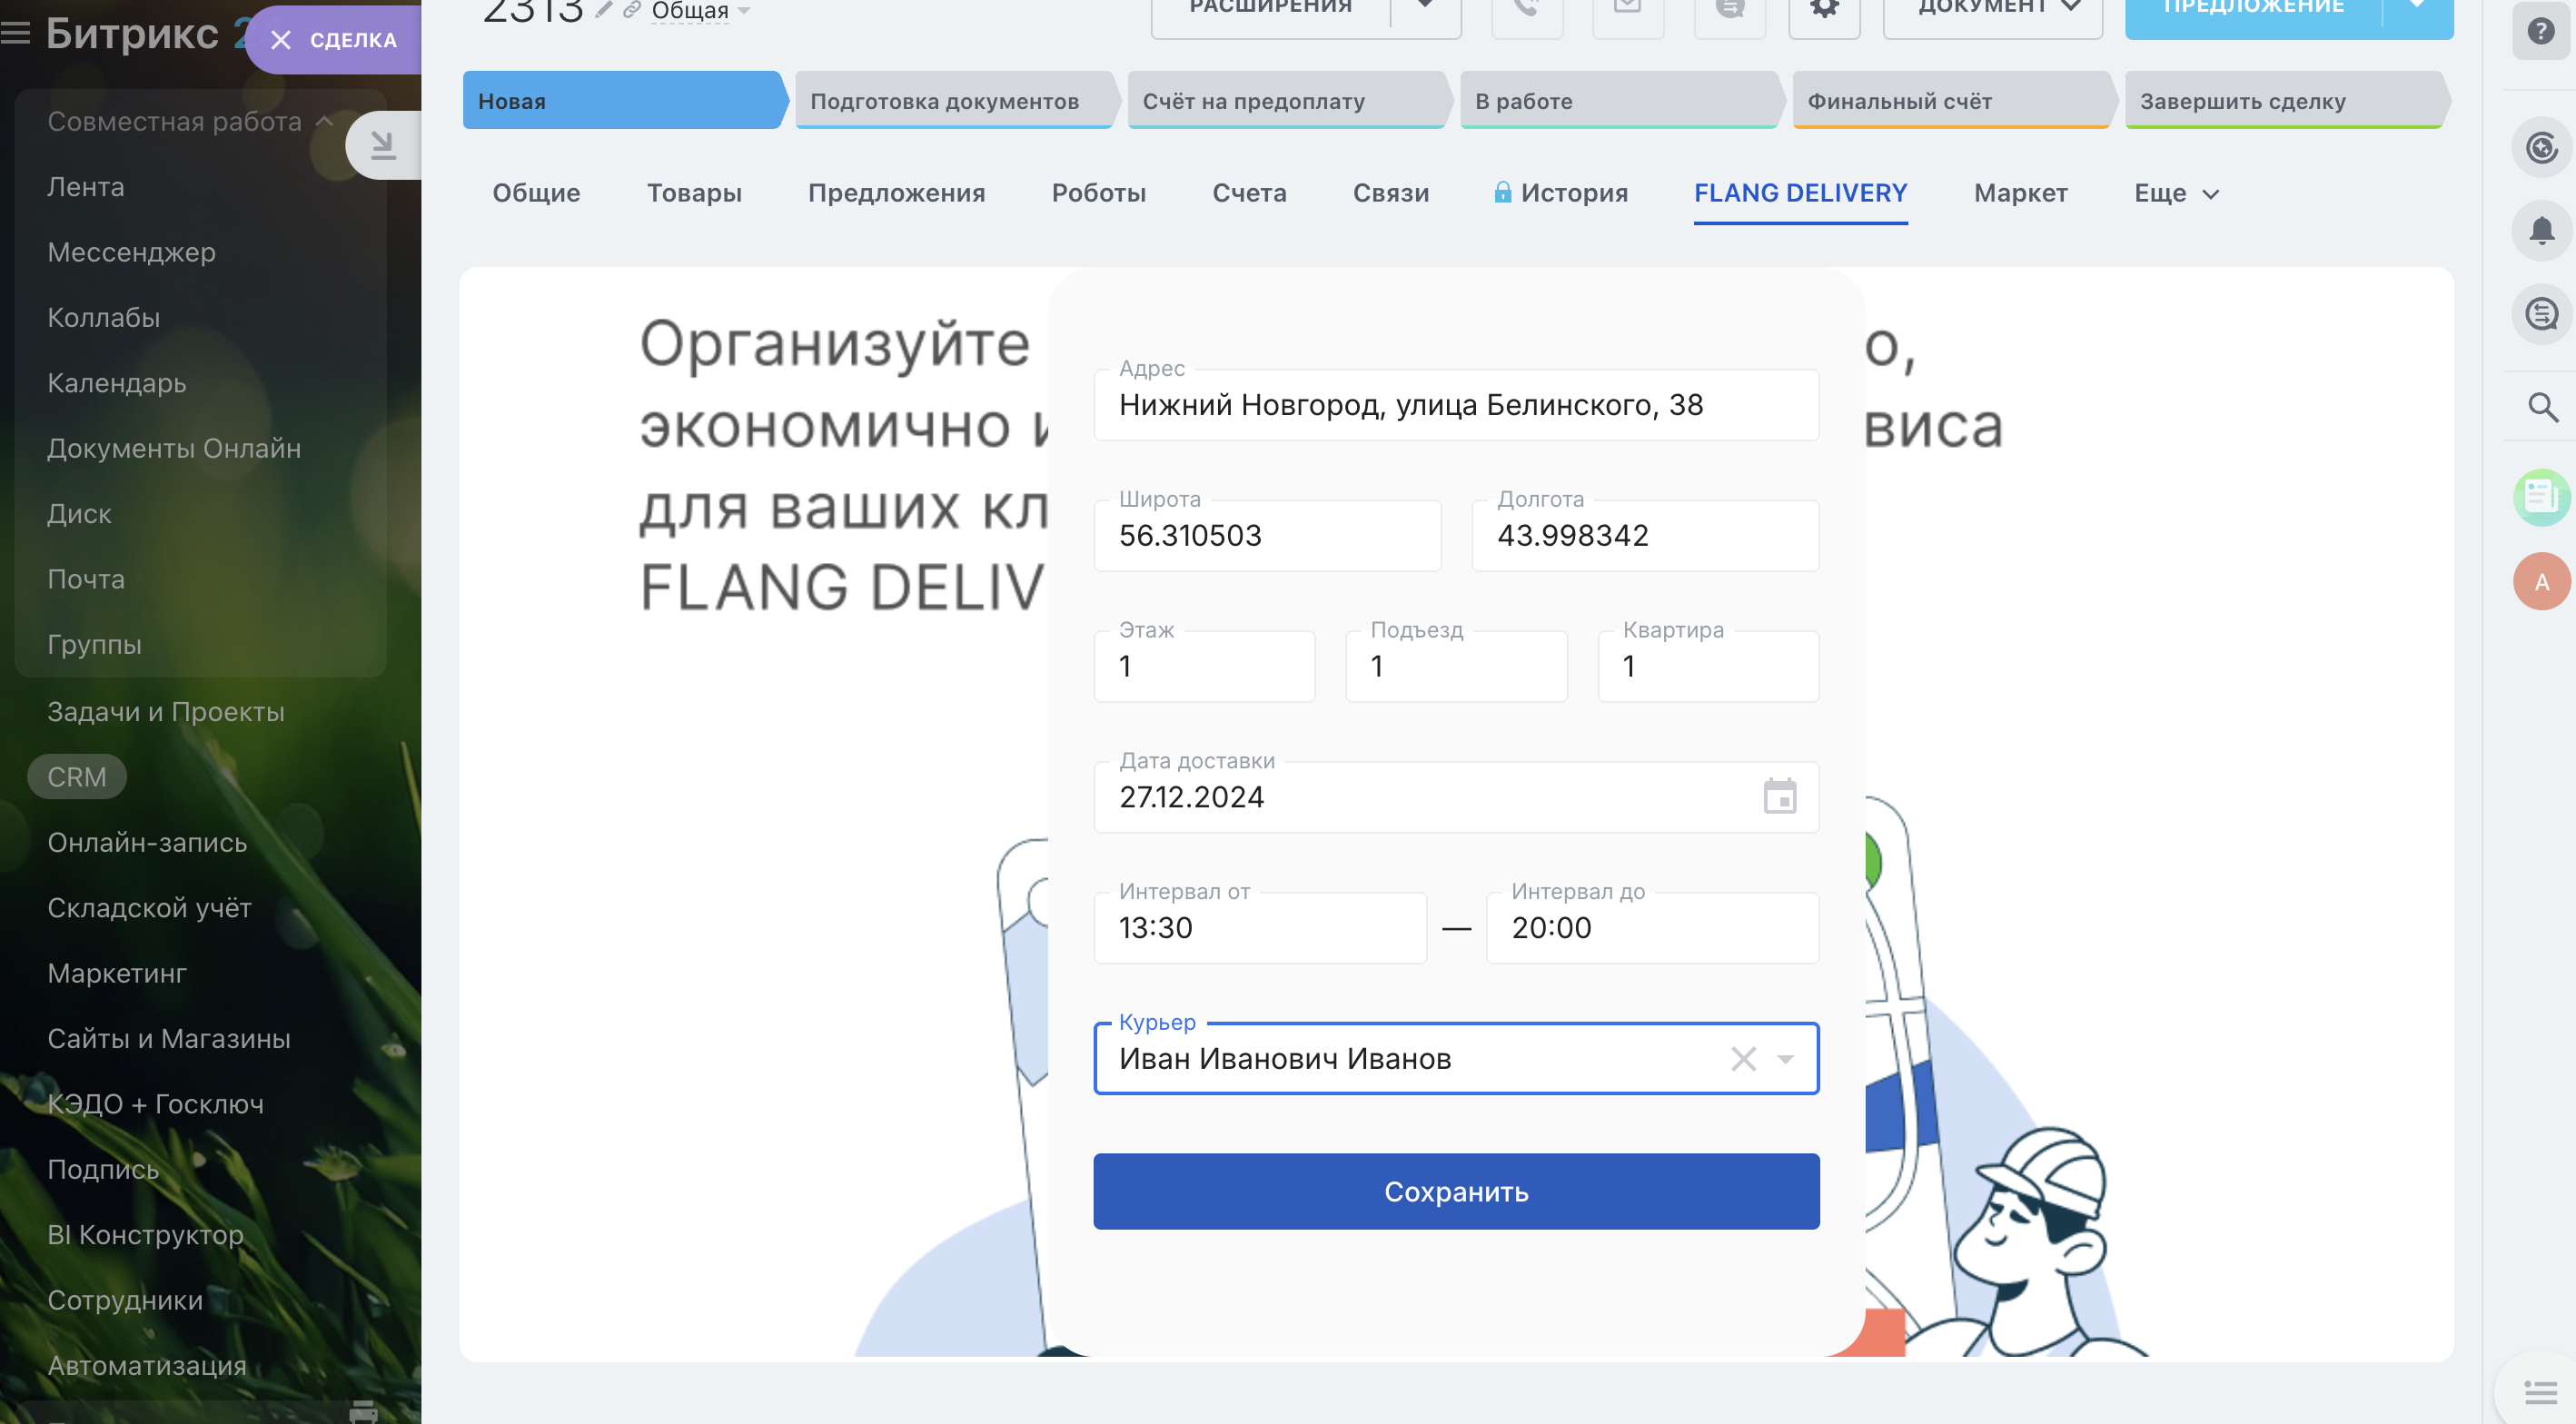Screen dimensions: 2576x1424
Task: Clear the selected courier with X icon
Action: point(1743,1058)
